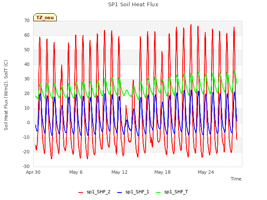Click the 30 y-axis tick label
Screen dimensions: 267x200
click(x=27, y=79)
